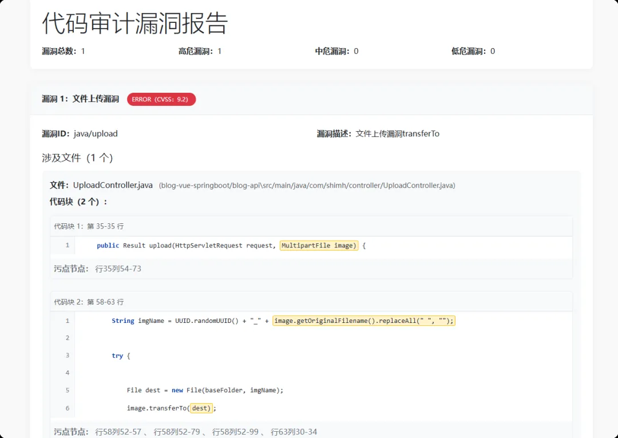Click the 低危漏洞: 0 summary value

point(473,52)
